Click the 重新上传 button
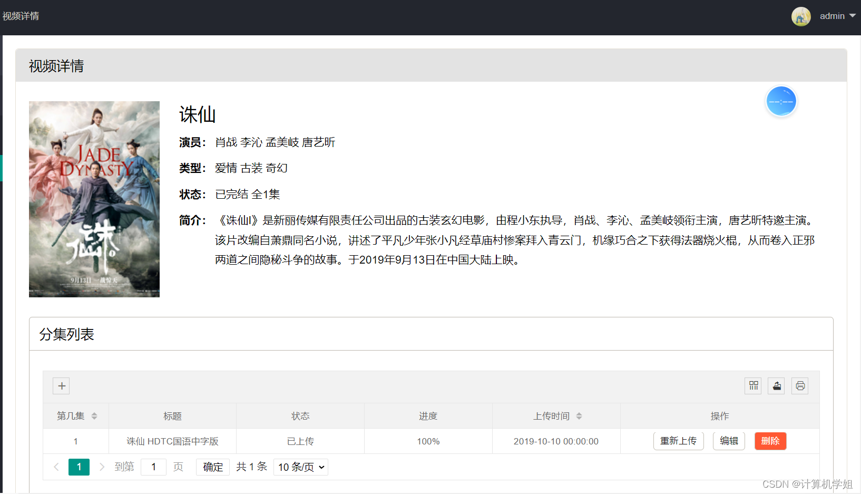Viewport: 861px width, 494px height. tap(678, 441)
